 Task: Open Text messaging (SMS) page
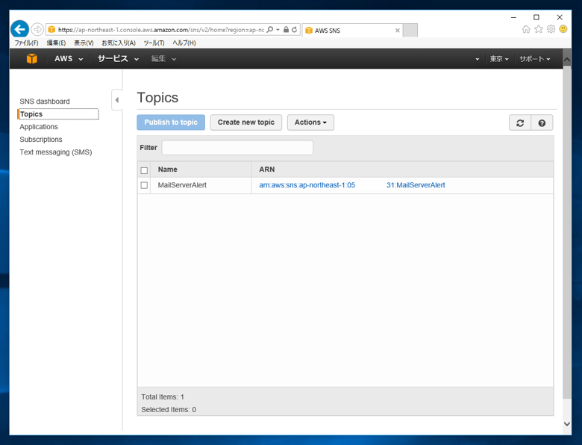[56, 152]
